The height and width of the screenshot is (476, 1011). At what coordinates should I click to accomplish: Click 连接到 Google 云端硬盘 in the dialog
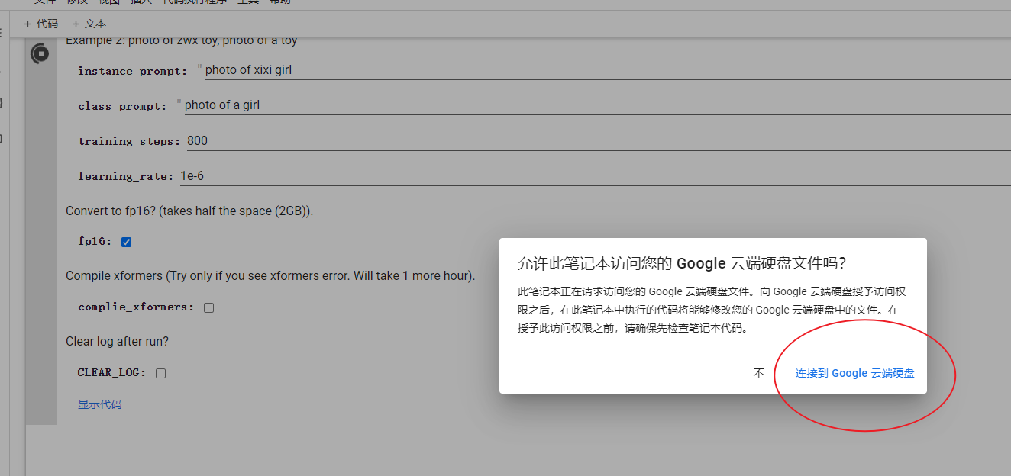click(x=853, y=373)
